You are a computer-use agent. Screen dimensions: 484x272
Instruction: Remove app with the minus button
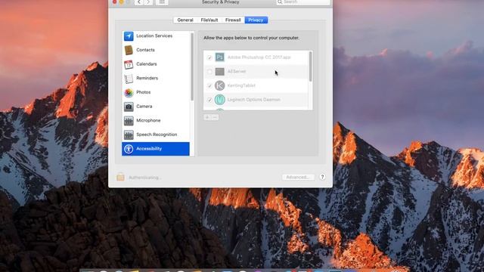click(215, 118)
